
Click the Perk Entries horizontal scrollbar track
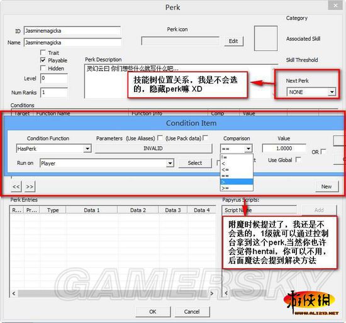[x=113, y=293]
